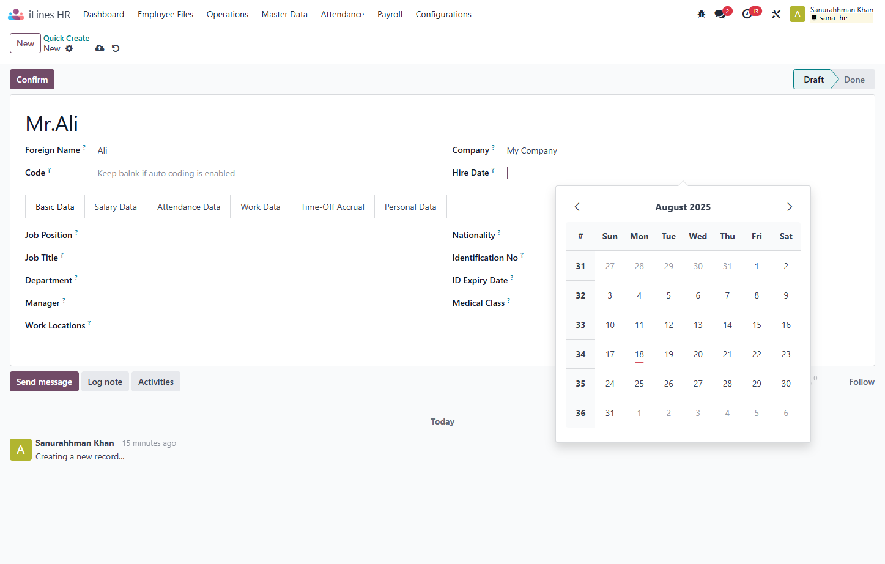
Task: Click the Follow link
Action: 862,382
